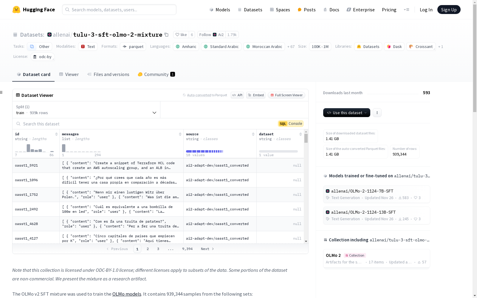Open Posts in the top navigation
This screenshot has height=298, width=477.
tap(306, 10)
